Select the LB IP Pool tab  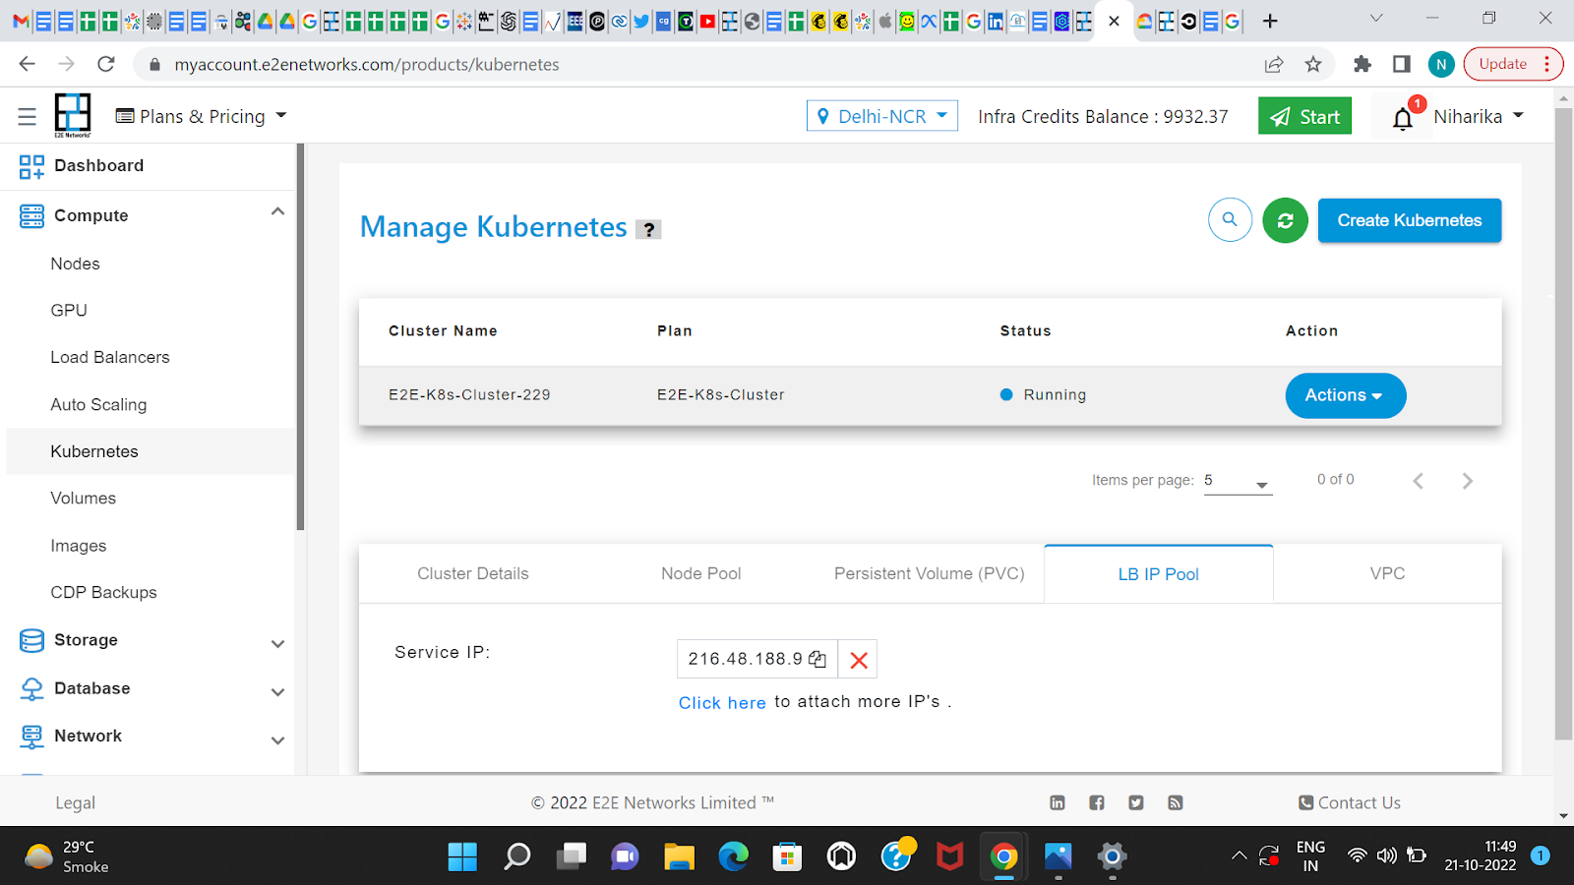coord(1159,573)
